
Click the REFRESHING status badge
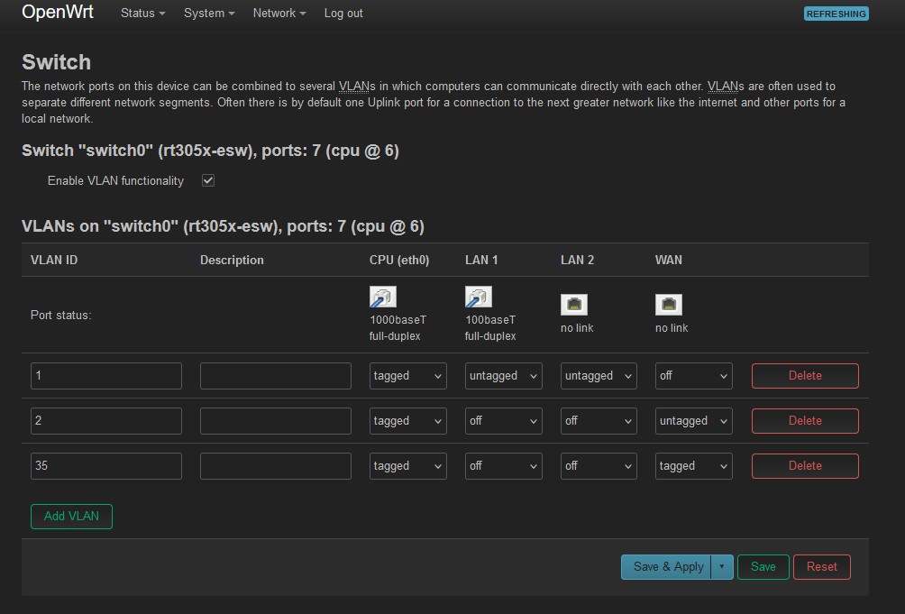(836, 14)
